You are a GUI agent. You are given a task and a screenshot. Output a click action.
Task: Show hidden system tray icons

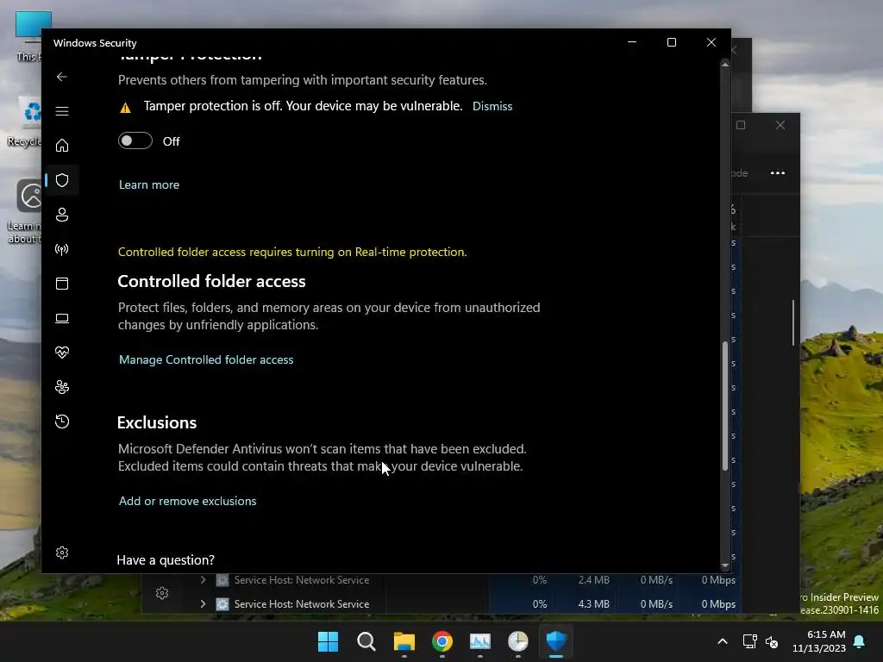click(x=723, y=641)
